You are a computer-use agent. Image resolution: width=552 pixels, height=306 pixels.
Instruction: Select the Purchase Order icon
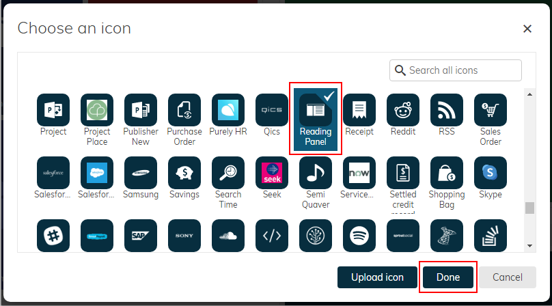[184, 110]
